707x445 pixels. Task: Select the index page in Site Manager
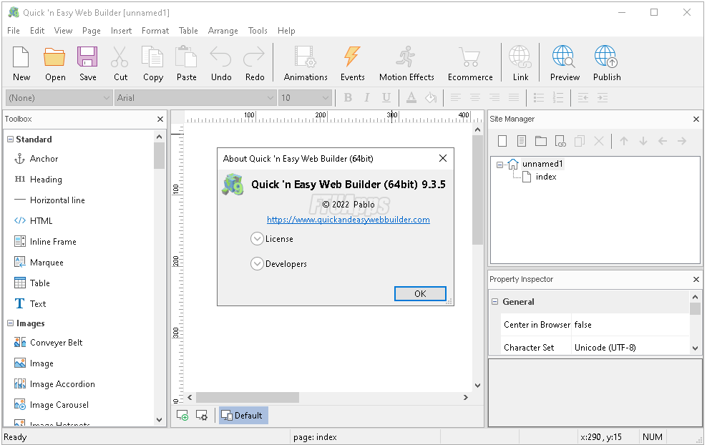pyautogui.click(x=545, y=177)
